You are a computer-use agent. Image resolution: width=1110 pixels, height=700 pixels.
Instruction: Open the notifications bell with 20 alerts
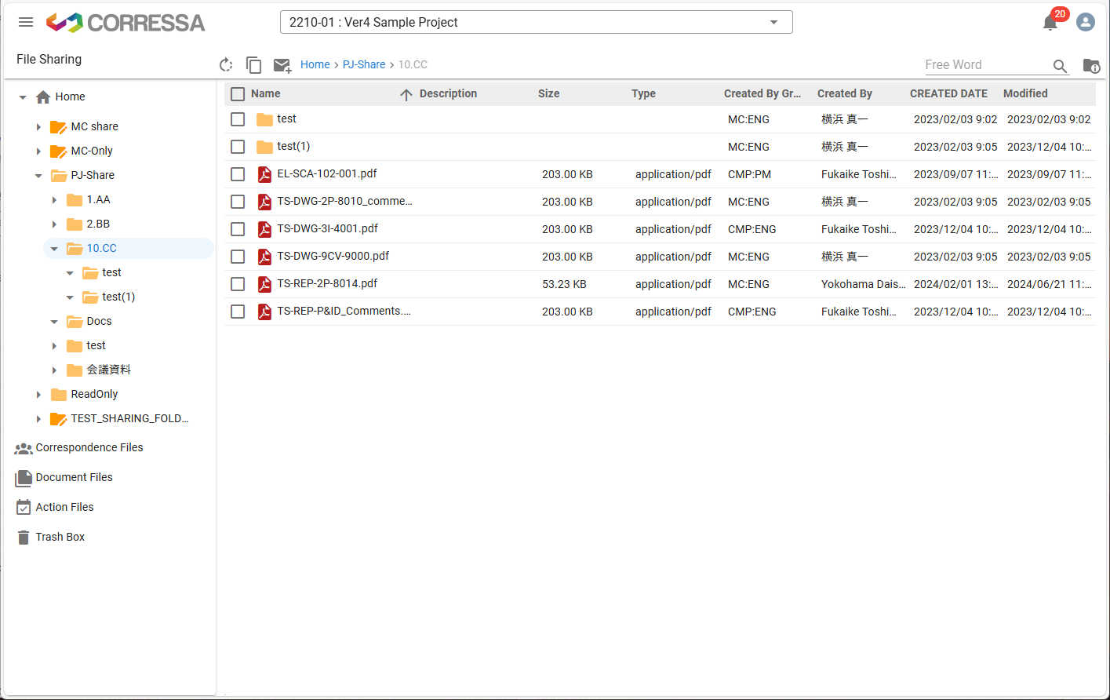click(1050, 22)
